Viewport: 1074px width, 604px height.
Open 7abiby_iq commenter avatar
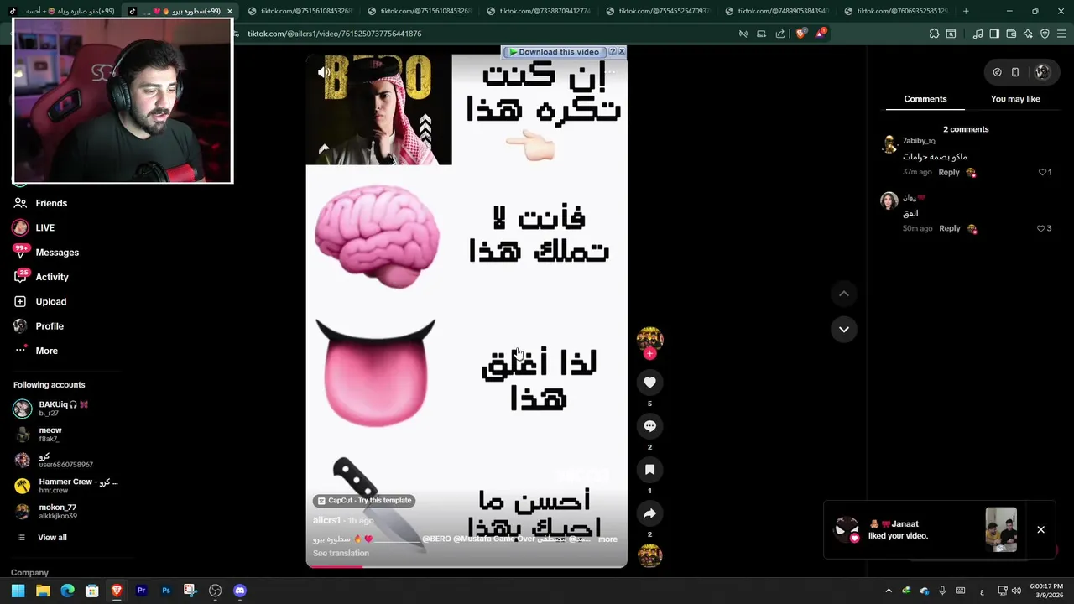889,144
